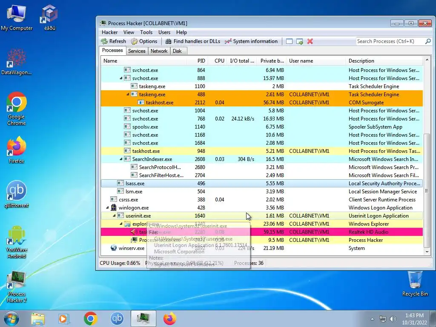Sort by the Private bytes column header
Image resolution: width=436 pixels, height=327 pixels.
(x=271, y=60)
